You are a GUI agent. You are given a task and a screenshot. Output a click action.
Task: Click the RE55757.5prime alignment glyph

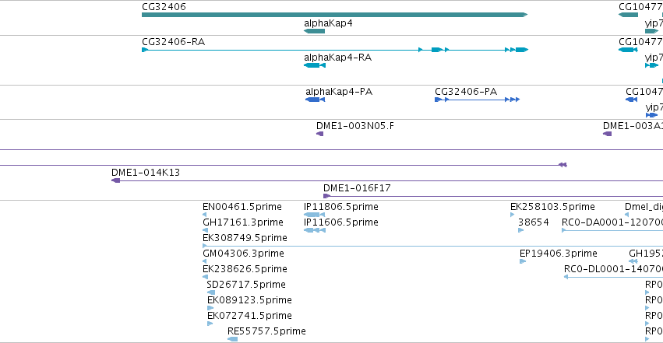233,339
